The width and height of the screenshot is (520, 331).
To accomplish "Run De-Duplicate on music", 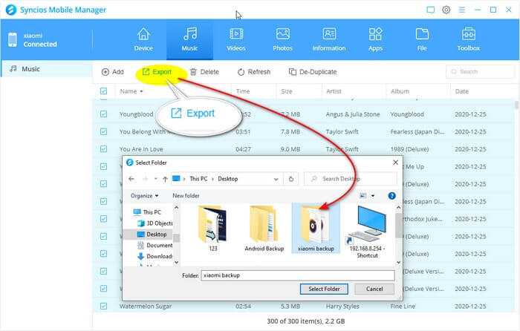I will [313, 72].
